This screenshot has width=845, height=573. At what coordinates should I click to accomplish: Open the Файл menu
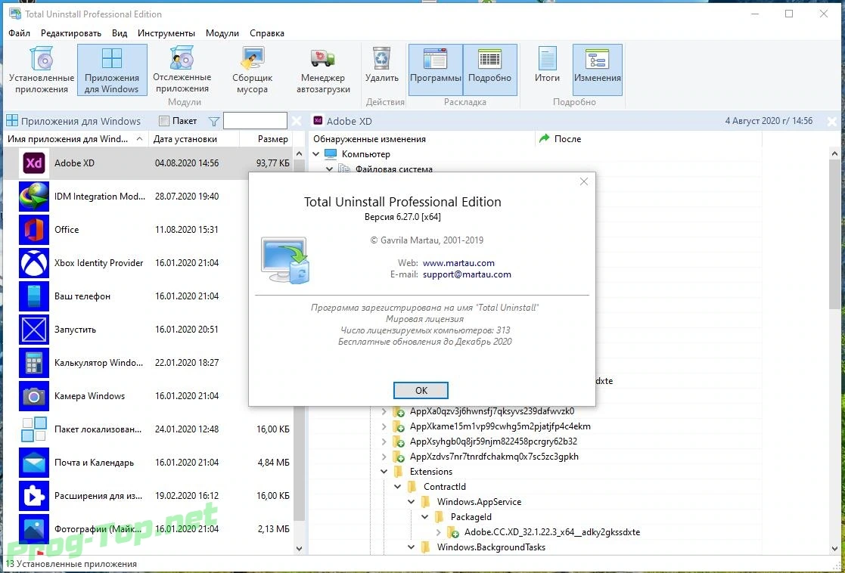20,33
